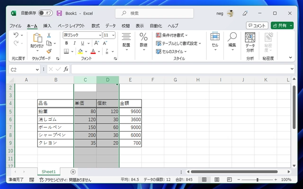Open the 配置 alignment group
Viewport: 303px width, 189px height.
point(126,42)
